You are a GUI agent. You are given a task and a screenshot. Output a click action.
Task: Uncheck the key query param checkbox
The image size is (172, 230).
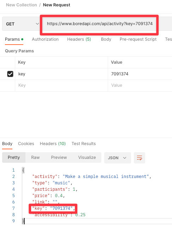point(10,74)
